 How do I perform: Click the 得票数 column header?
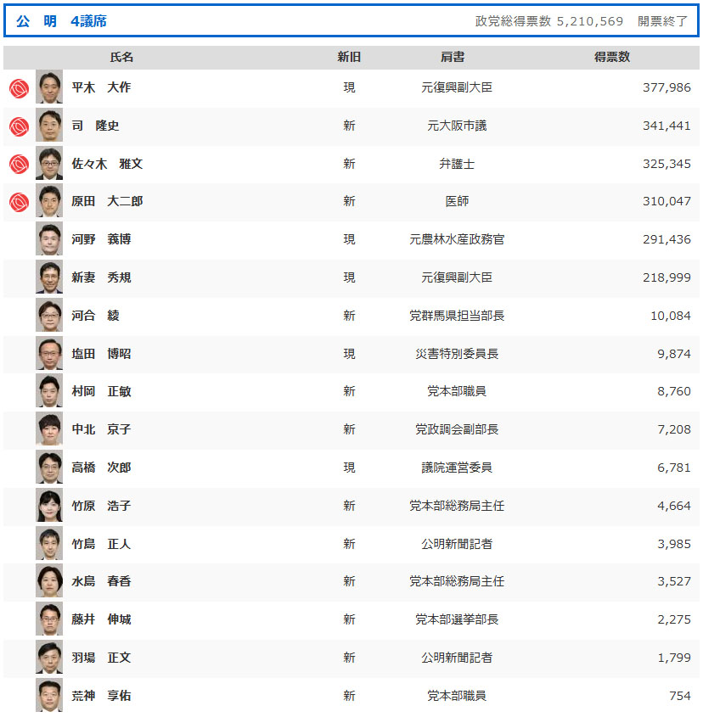point(612,57)
